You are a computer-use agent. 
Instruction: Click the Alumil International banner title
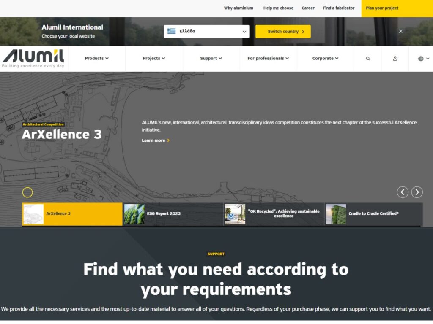tap(72, 27)
